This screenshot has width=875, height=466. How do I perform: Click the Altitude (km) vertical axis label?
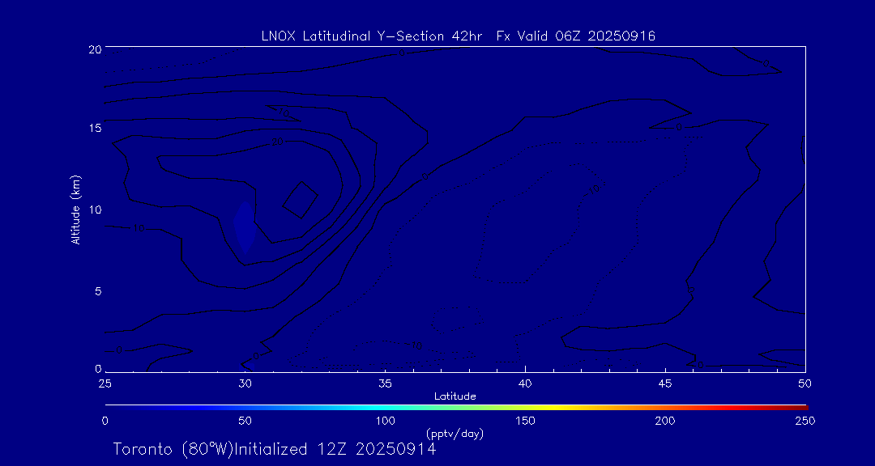pos(76,209)
